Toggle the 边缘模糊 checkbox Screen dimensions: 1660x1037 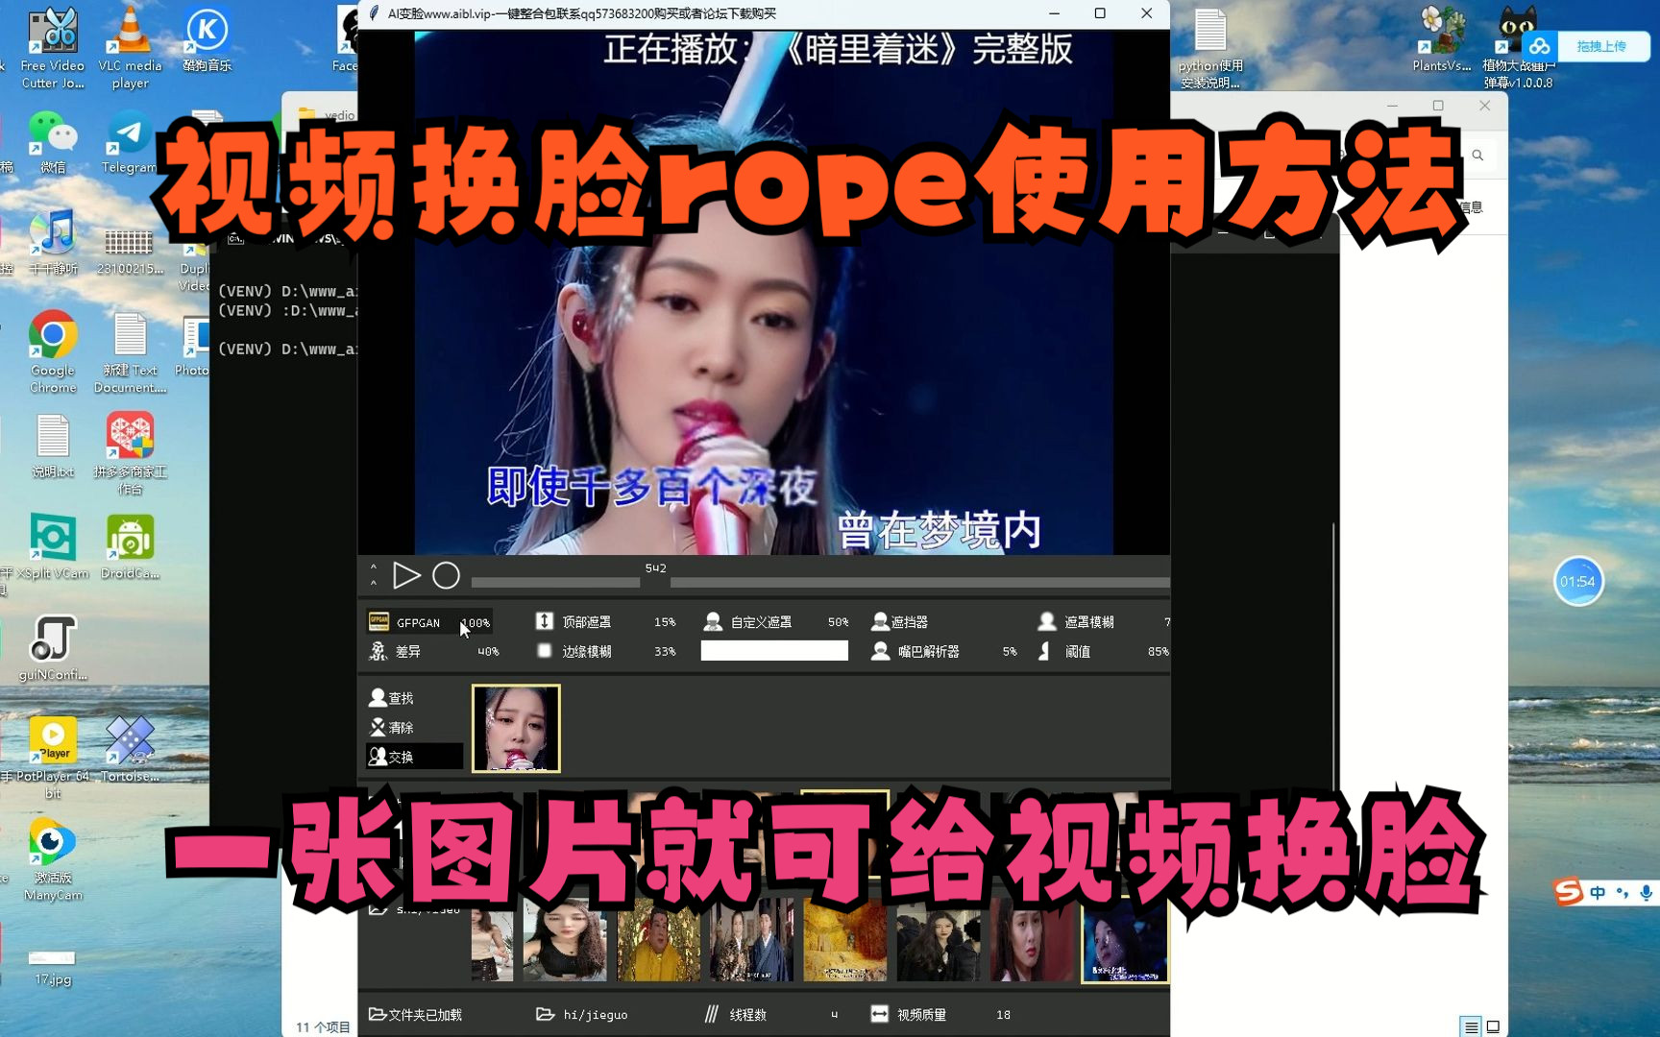(x=545, y=651)
